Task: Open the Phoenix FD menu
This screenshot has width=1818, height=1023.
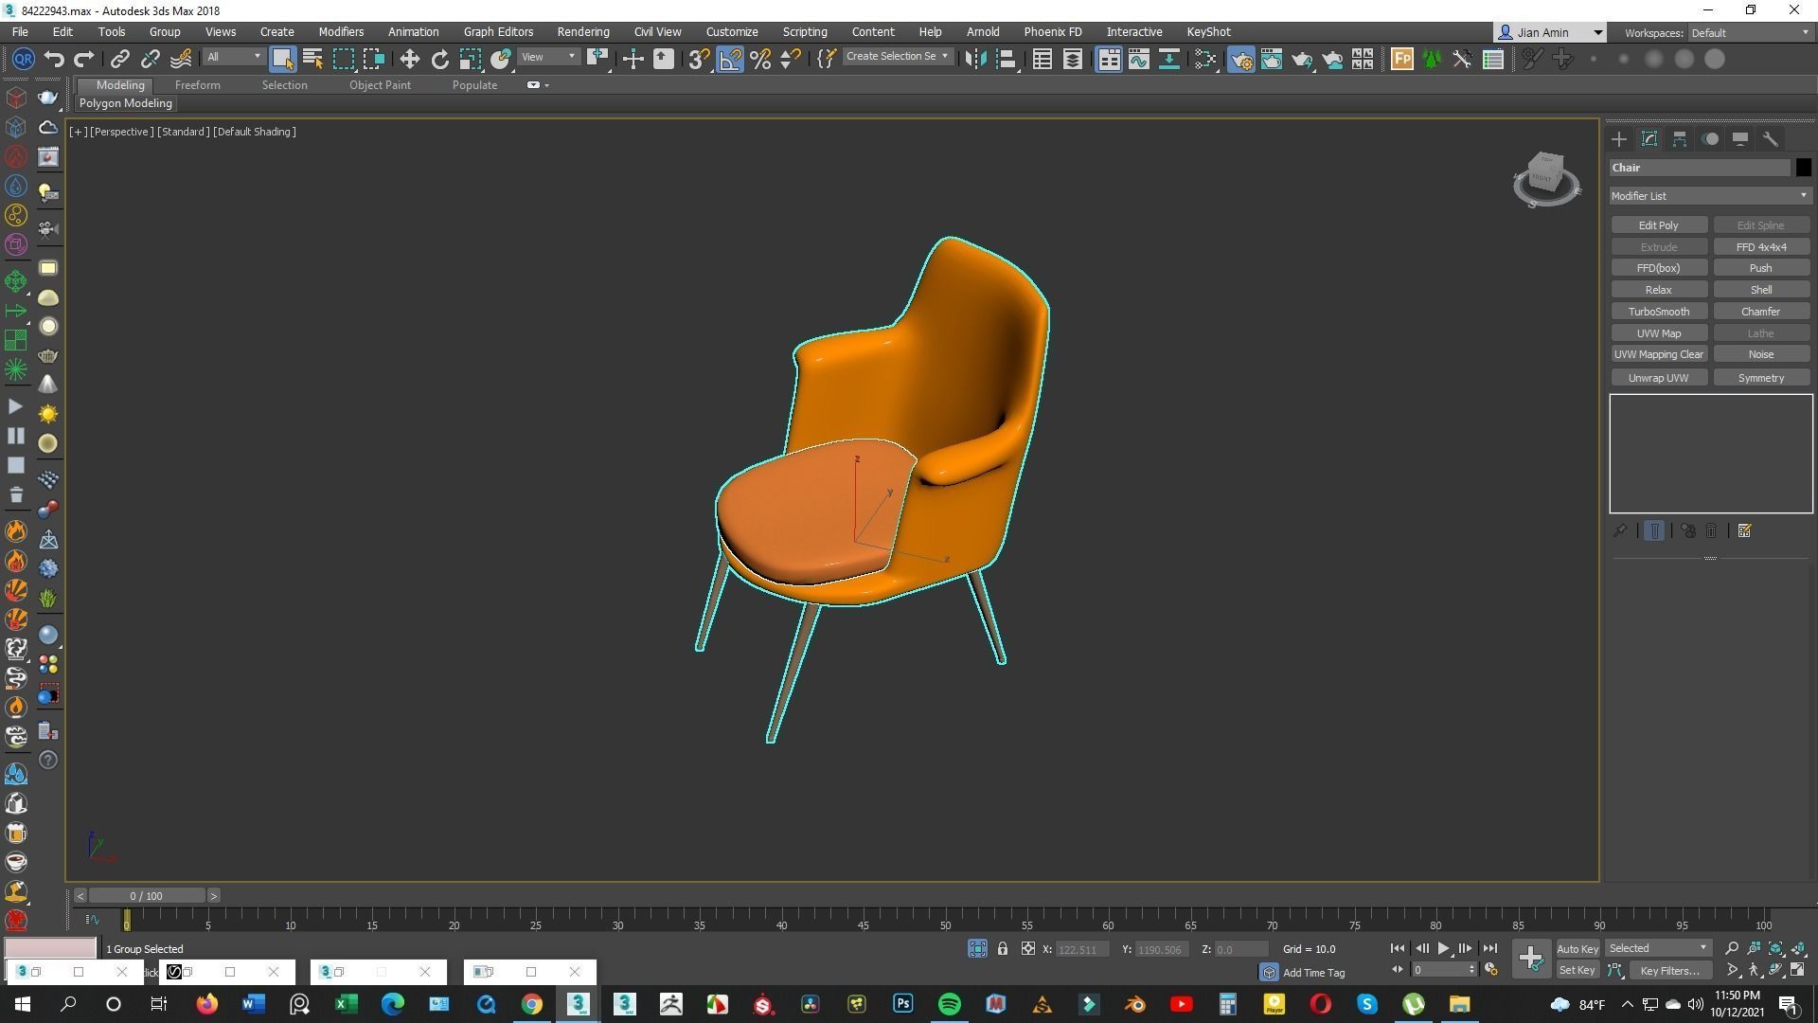Action: pyautogui.click(x=1052, y=32)
